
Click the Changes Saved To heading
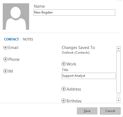78,48
